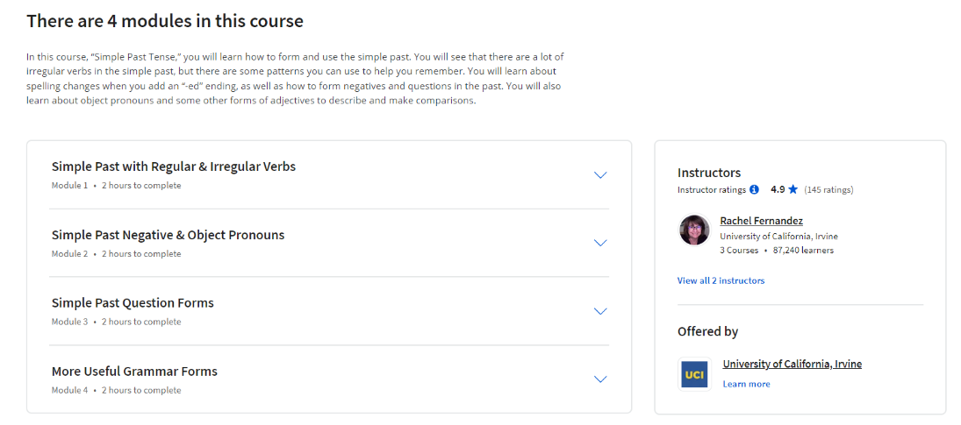Open the University of California, Irvine link
Image resolution: width=961 pixels, height=425 pixels.
792,364
